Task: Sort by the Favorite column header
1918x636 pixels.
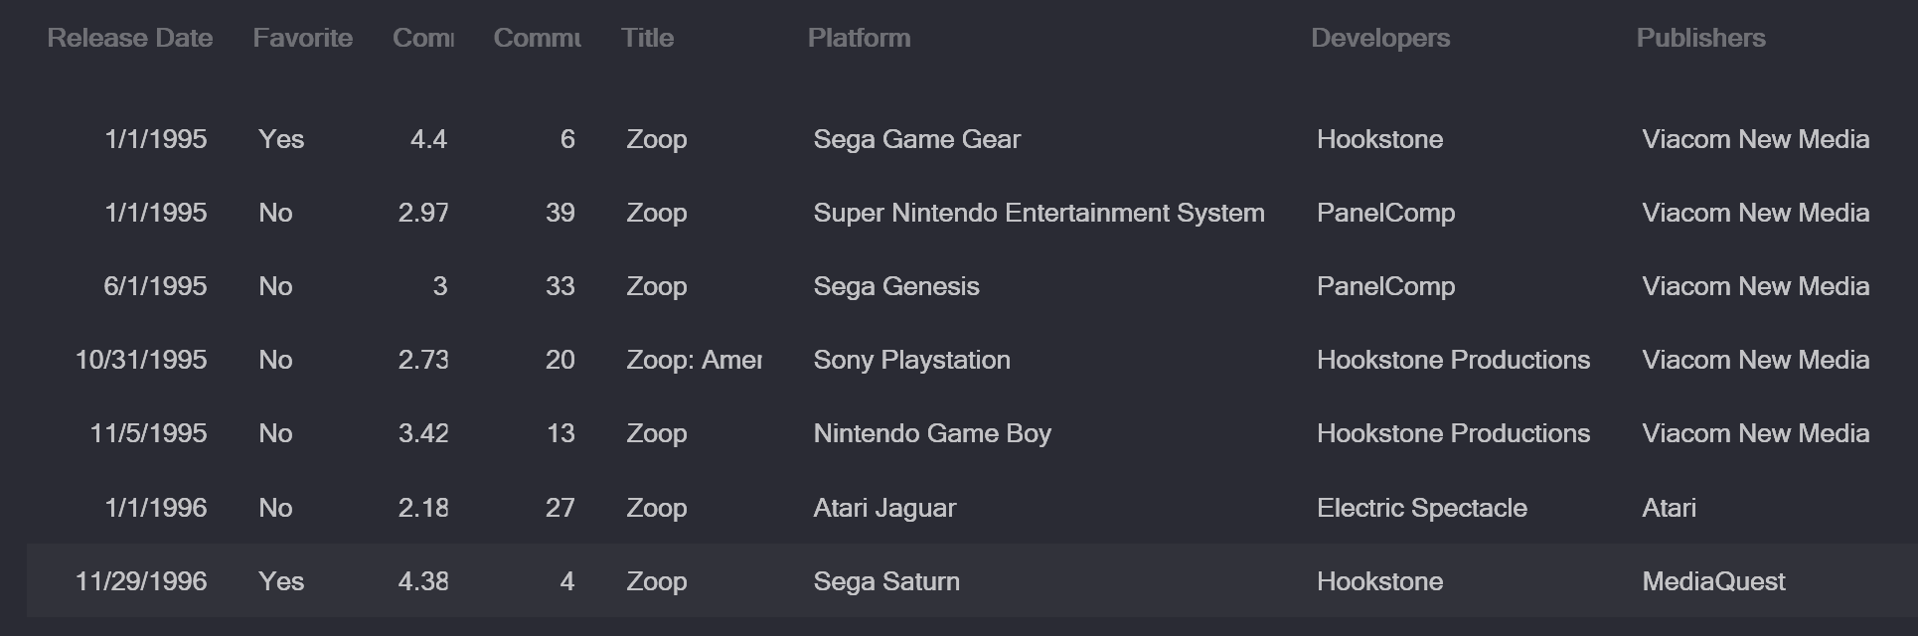Action: coord(303,38)
